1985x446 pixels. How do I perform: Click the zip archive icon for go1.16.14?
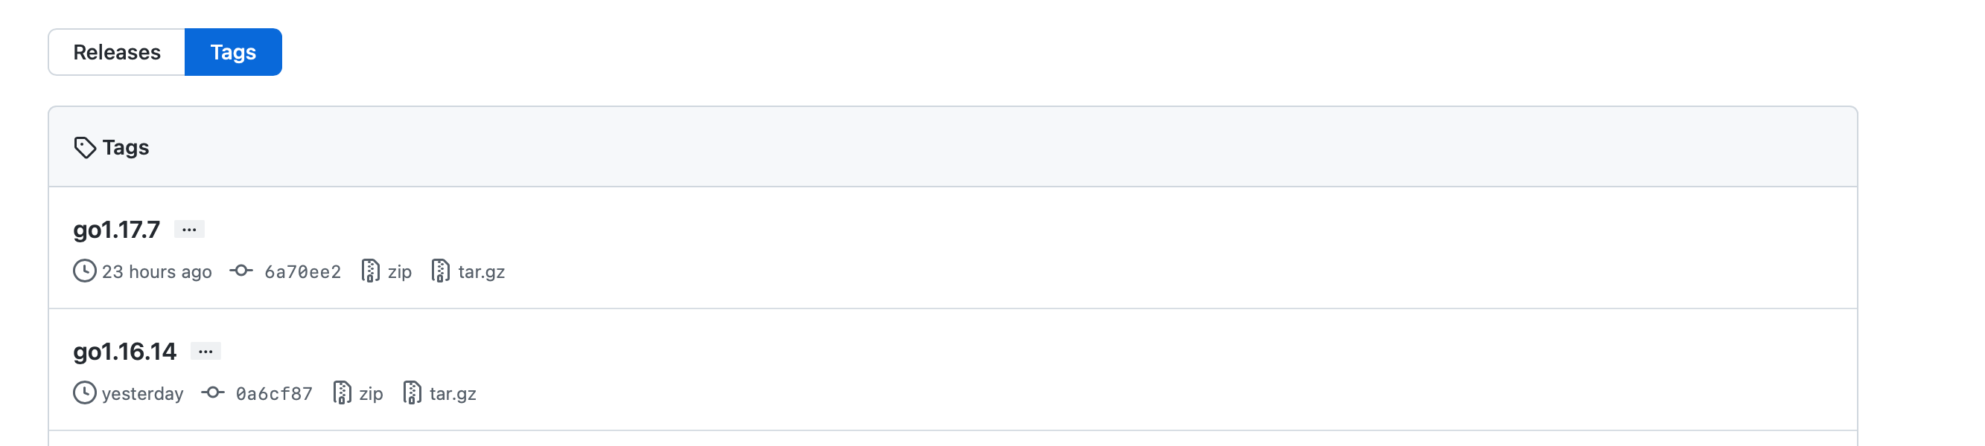[342, 393]
